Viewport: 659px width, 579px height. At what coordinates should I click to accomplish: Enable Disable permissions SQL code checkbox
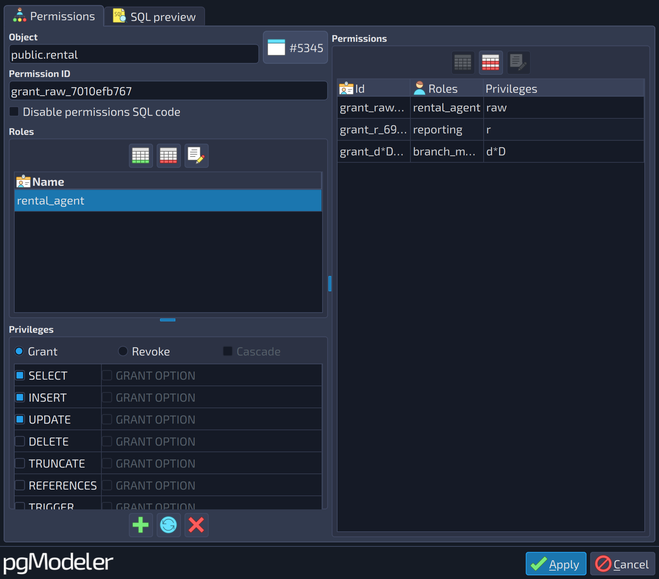[14, 111]
